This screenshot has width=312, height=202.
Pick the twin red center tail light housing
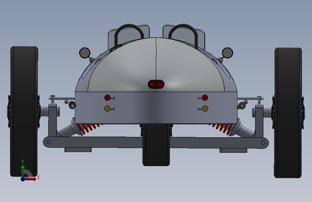coord(156,84)
